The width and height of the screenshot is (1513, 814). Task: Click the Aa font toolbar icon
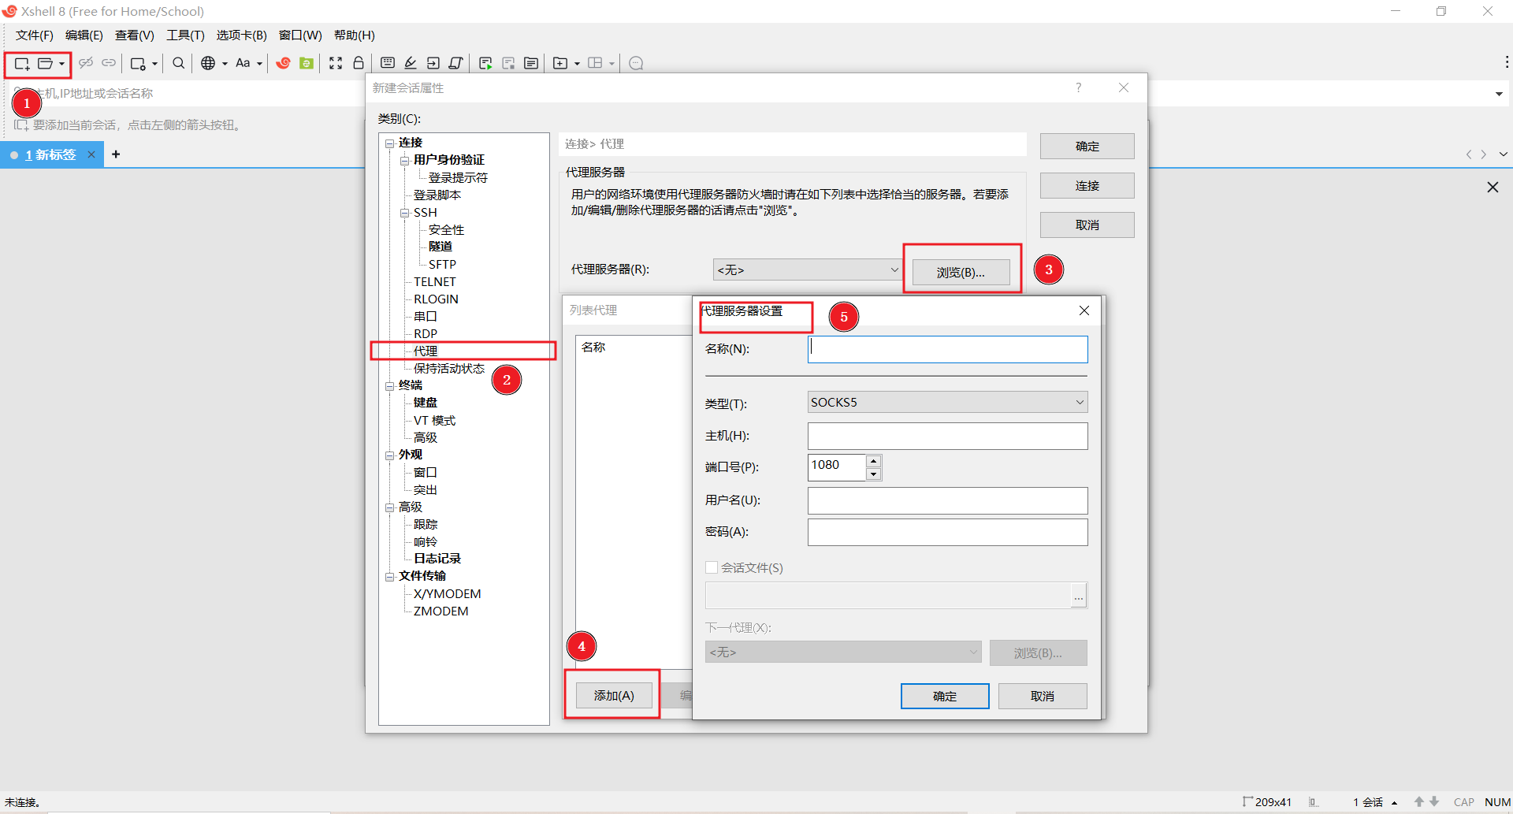(243, 63)
